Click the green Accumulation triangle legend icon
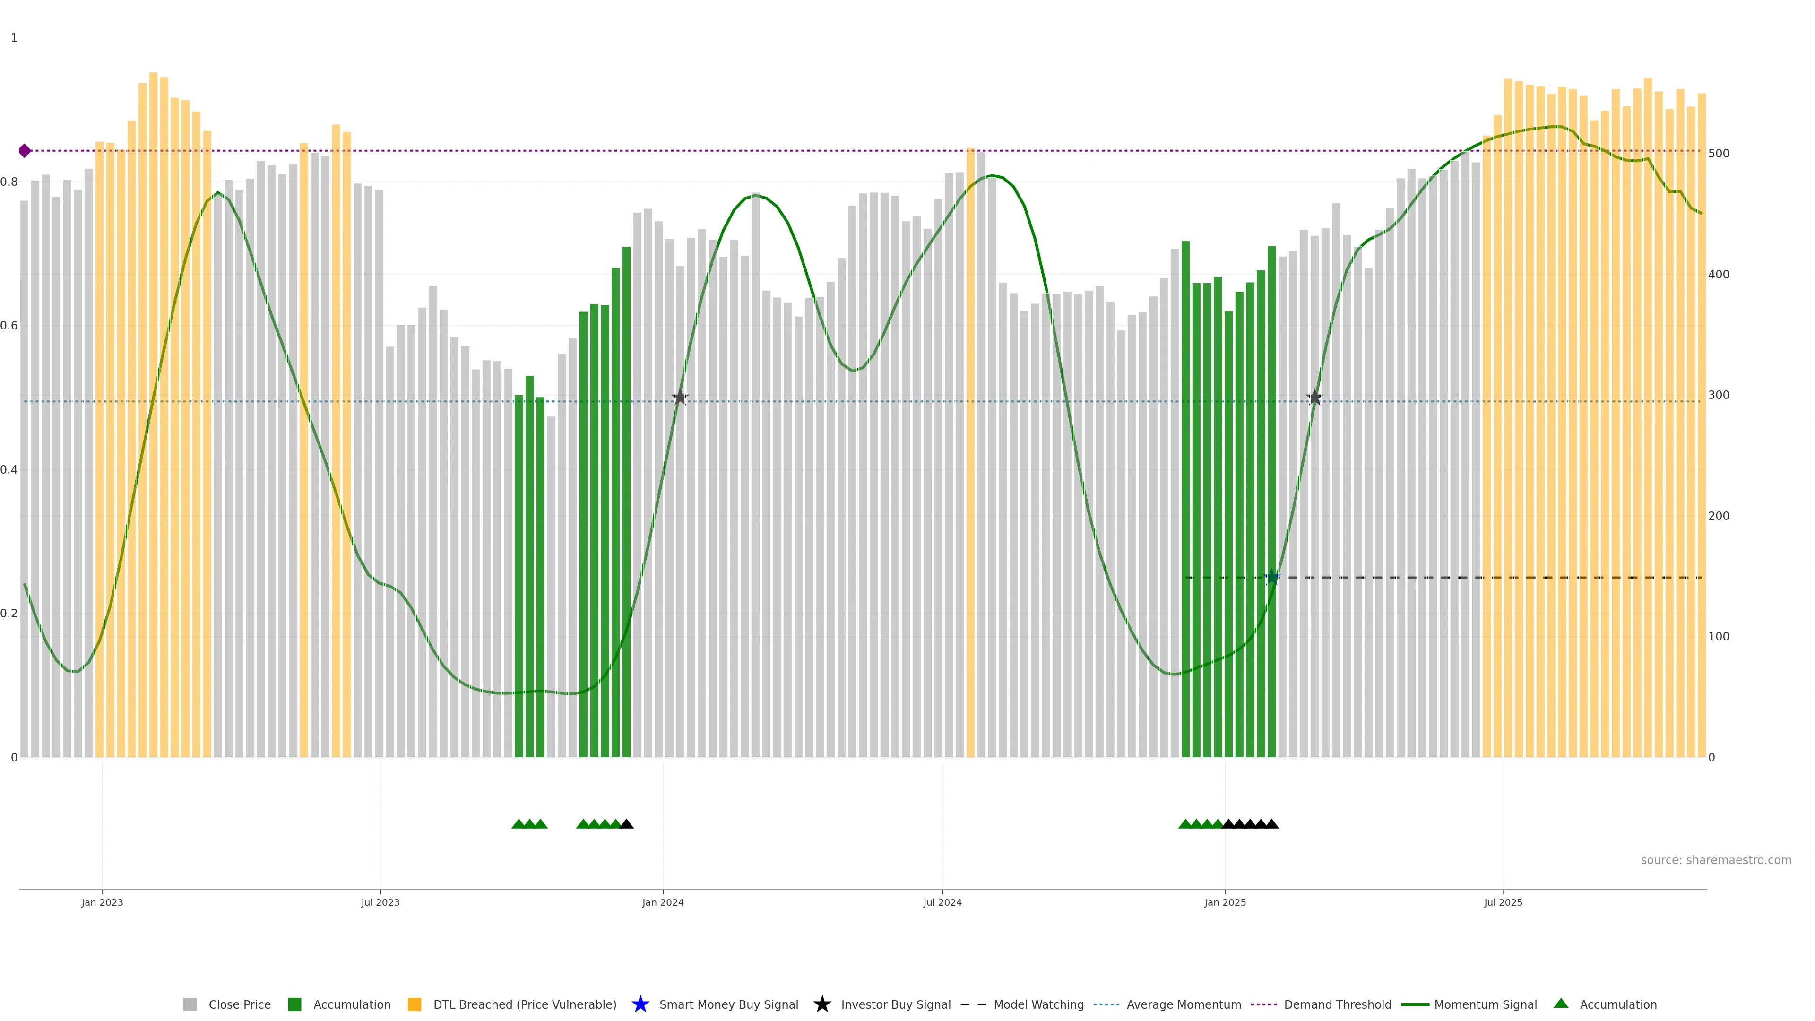 pos(1561,1004)
